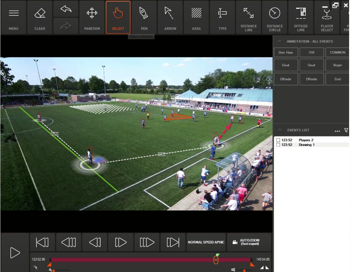Screen dimensions: 351x272
Task: Click the start timecode 123:52.96
Action: tap(38, 259)
